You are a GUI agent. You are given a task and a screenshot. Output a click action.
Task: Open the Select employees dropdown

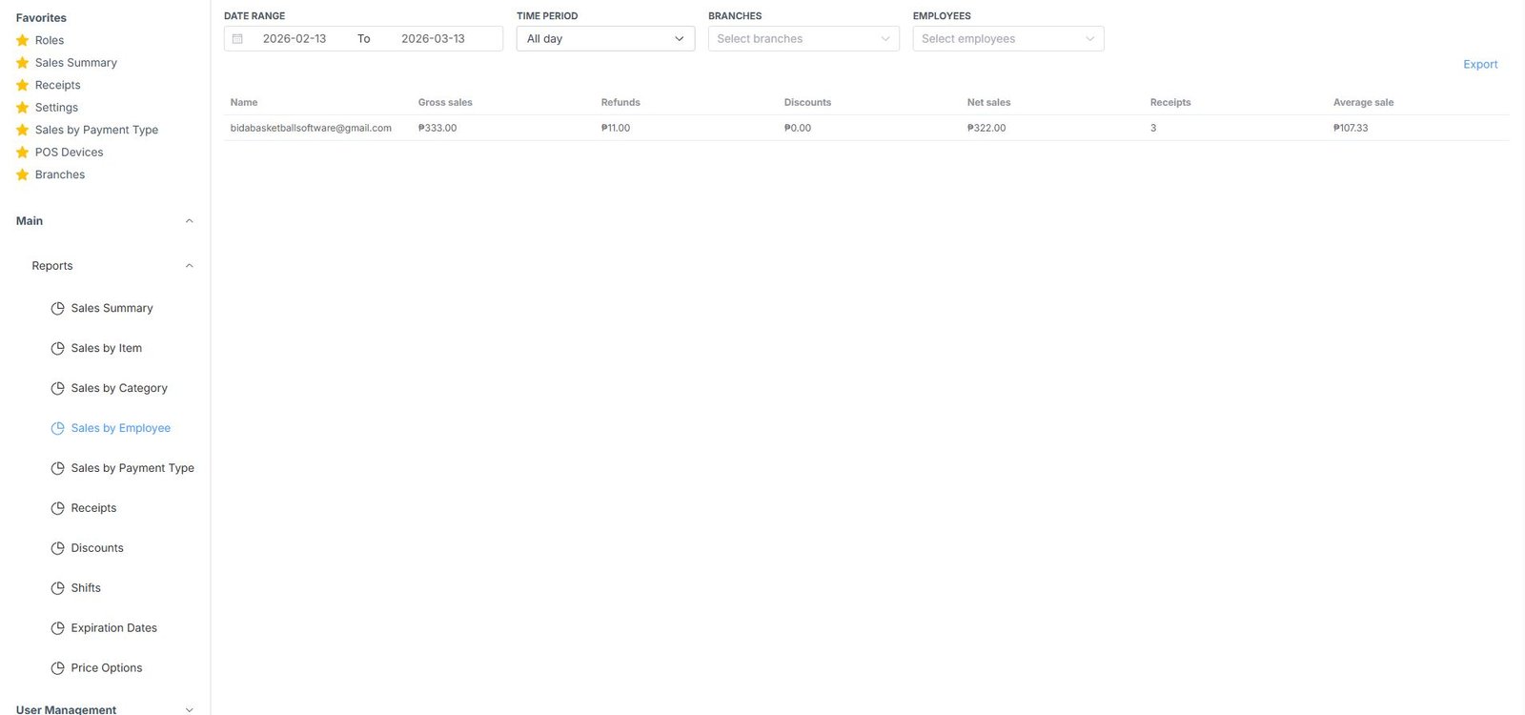click(x=1007, y=39)
